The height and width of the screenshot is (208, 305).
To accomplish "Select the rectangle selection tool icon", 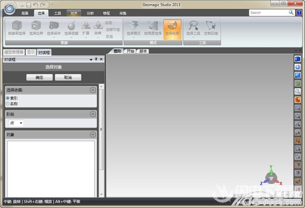I will pyautogui.click(x=297, y=108).
